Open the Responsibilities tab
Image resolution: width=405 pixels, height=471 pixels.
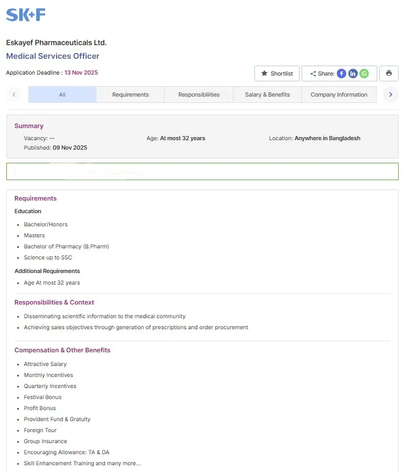[199, 95]
